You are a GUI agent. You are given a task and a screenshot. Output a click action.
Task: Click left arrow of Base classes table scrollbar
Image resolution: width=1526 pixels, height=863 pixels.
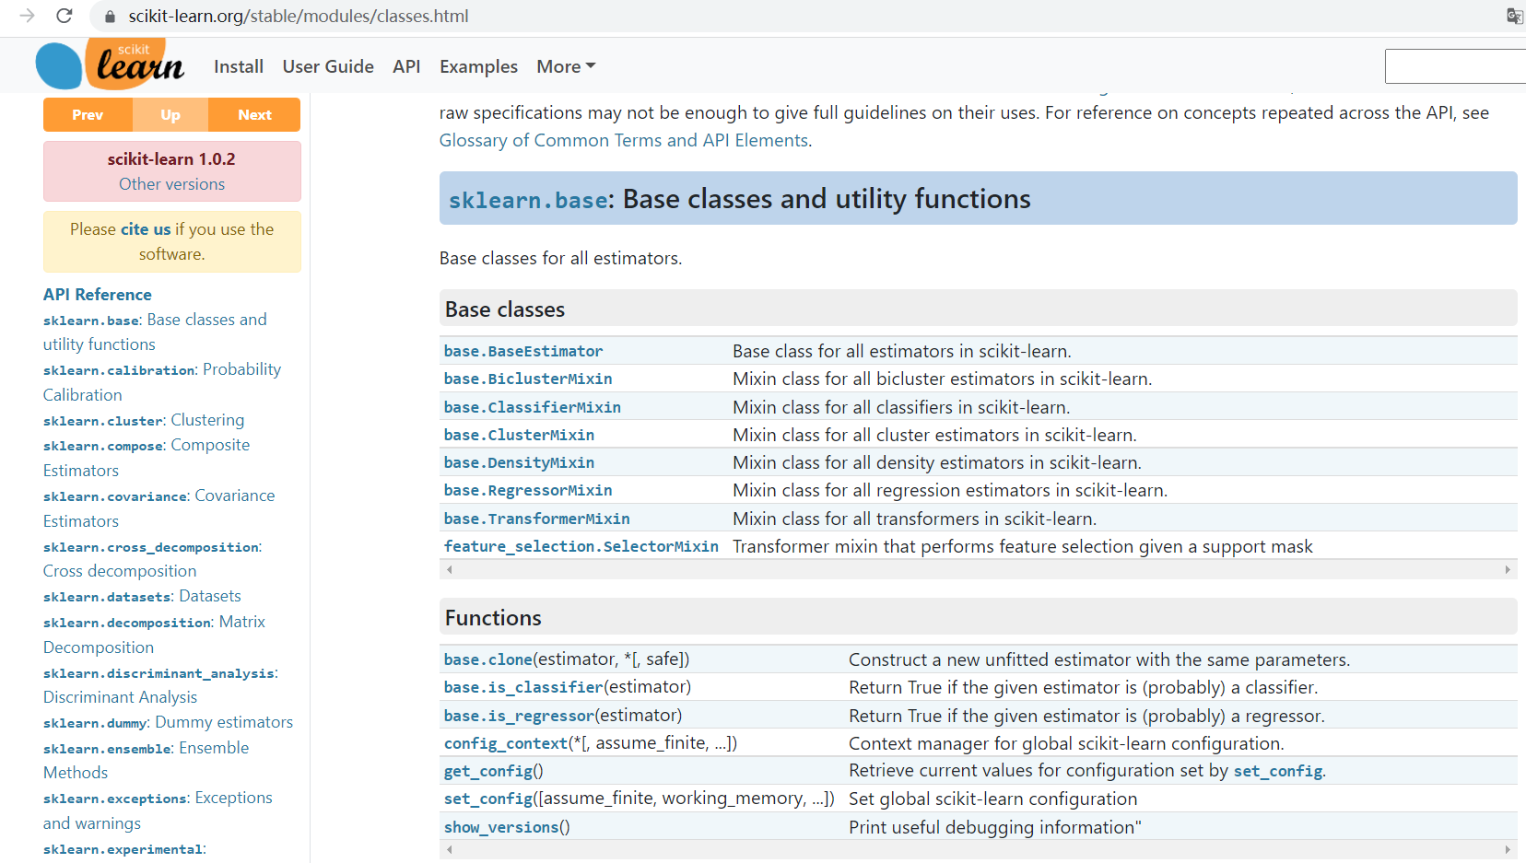coord(450,569)
